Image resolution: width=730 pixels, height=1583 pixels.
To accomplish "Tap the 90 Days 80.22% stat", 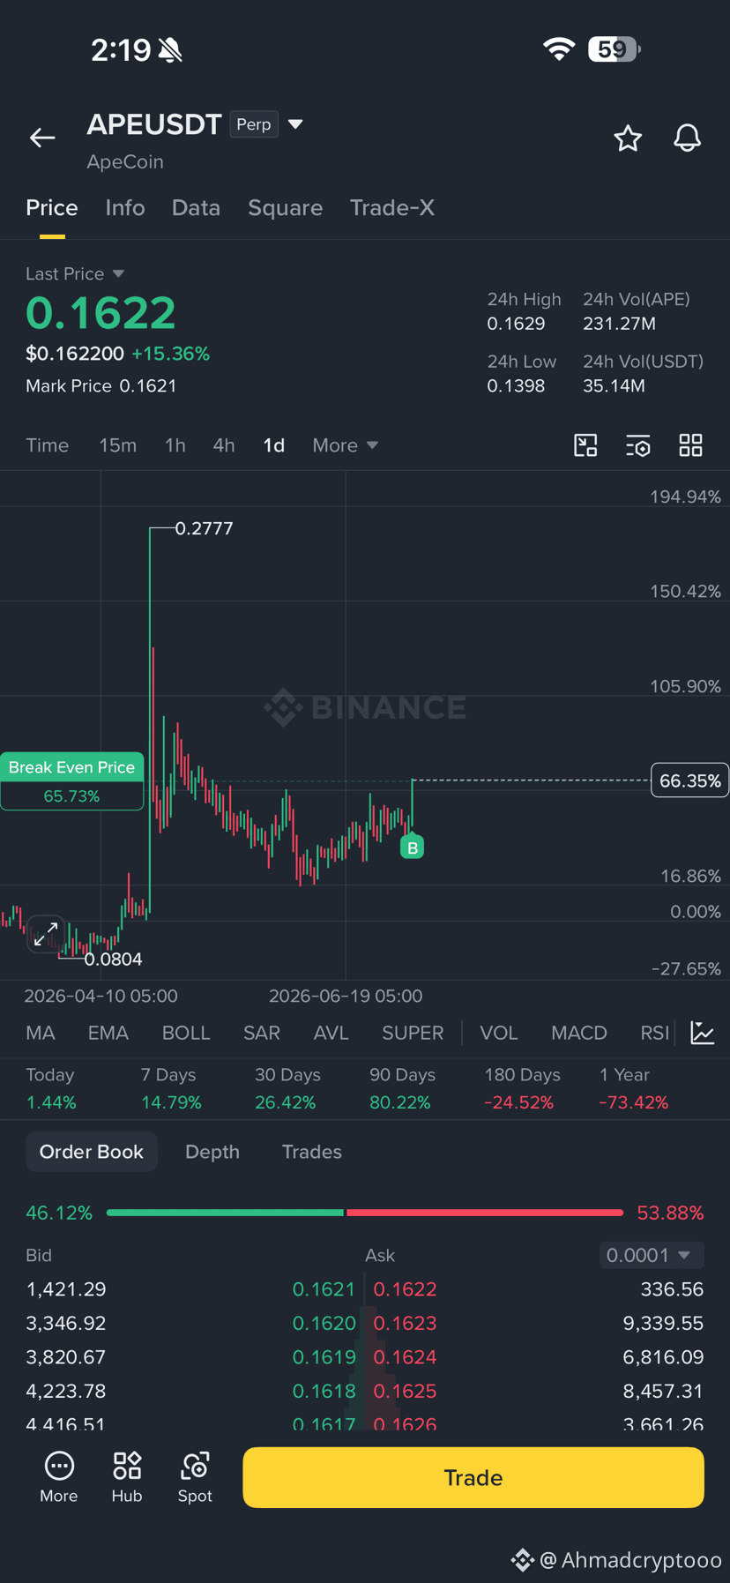I will 402,1088.
